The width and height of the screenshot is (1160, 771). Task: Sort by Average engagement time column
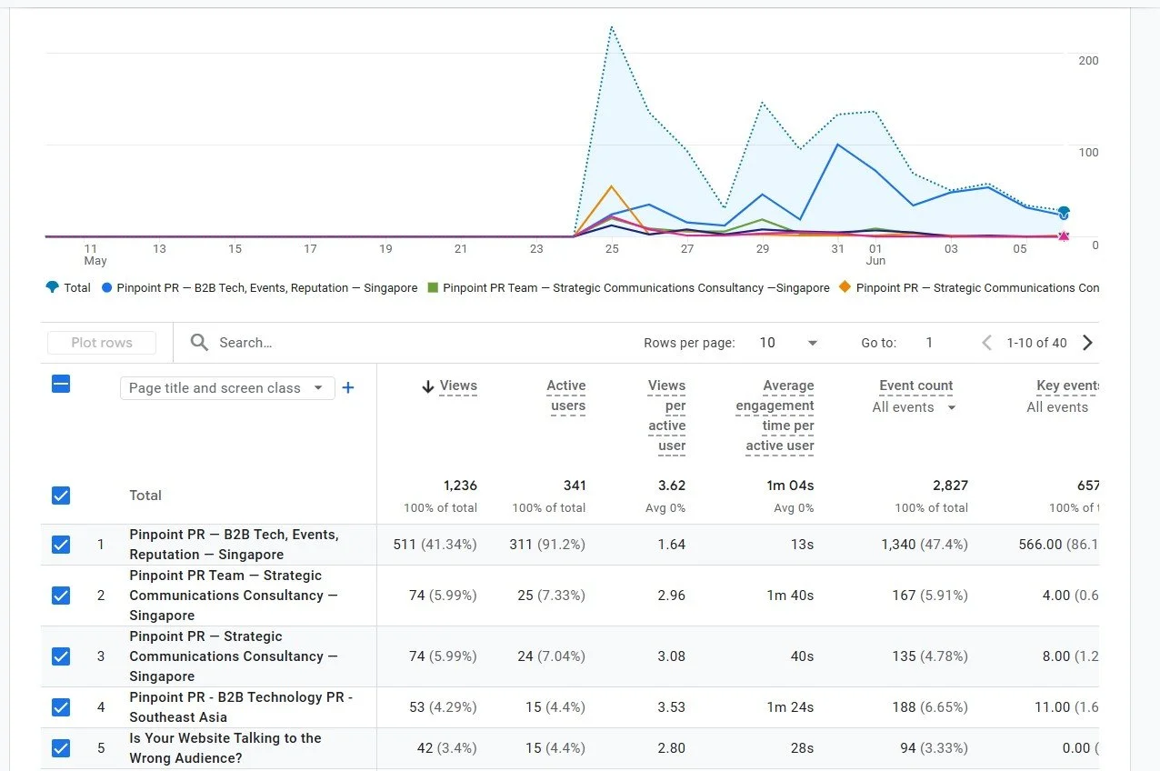coord(775,416)
